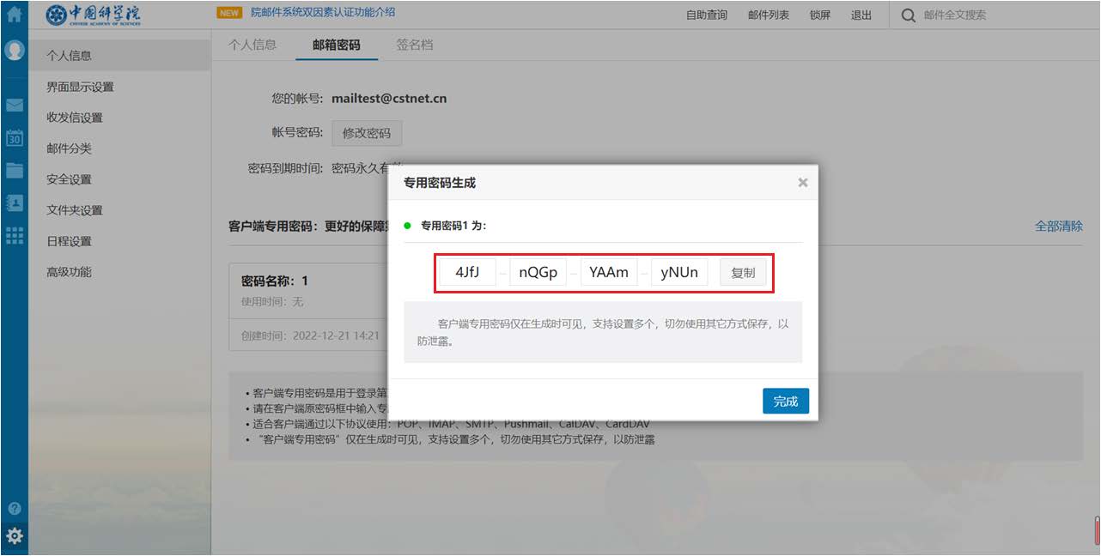The width and height of the screenshot is (1101, 556).
Task: Open the calendar icon in sidebar
Action: (14, 138)
